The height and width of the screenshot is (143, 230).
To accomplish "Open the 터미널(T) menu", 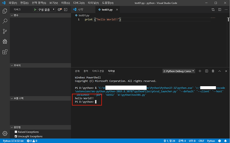I will [x=93, y=3].
